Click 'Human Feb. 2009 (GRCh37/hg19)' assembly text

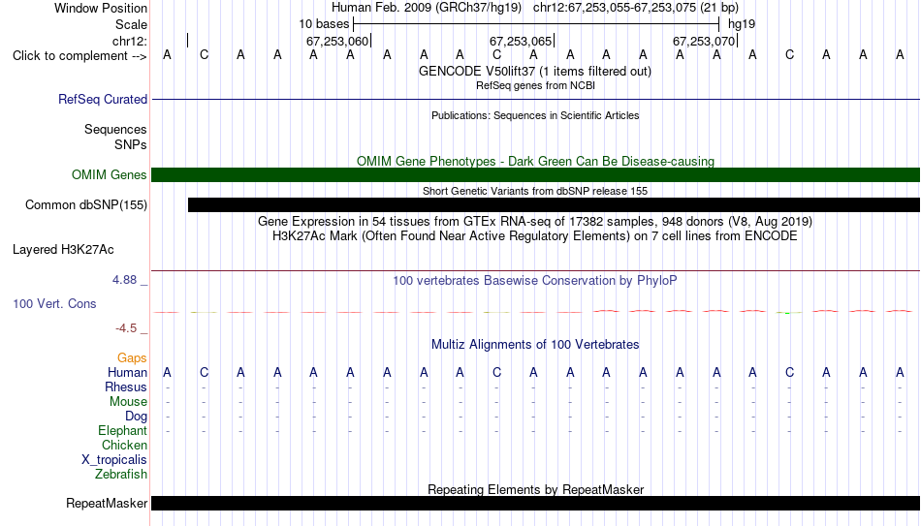(427, 8)
